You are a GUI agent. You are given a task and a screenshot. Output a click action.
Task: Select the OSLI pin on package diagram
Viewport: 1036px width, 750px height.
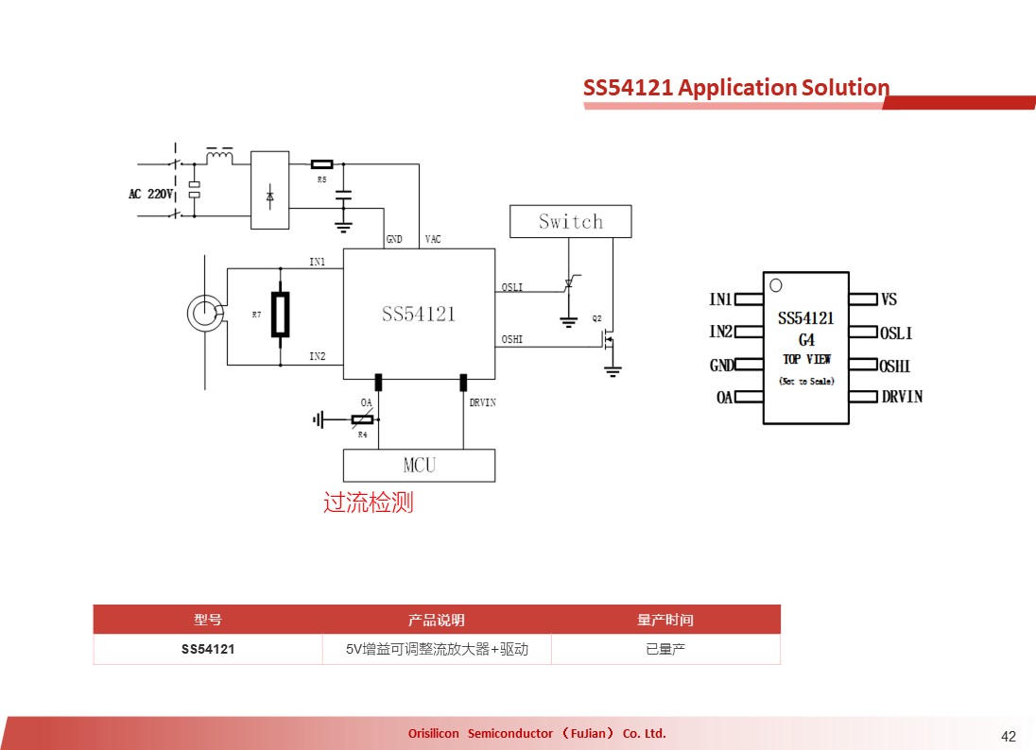(881, 332)
